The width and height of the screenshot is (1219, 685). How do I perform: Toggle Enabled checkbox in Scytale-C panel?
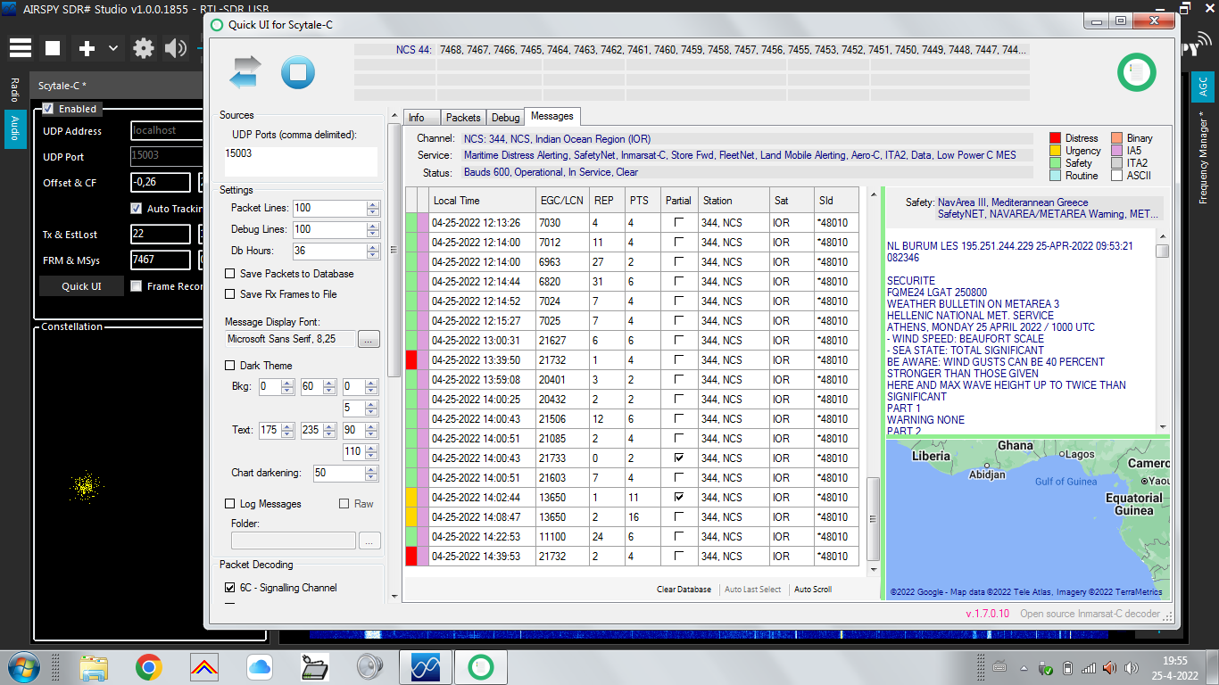pyautogui.click(x=48, y=109)
